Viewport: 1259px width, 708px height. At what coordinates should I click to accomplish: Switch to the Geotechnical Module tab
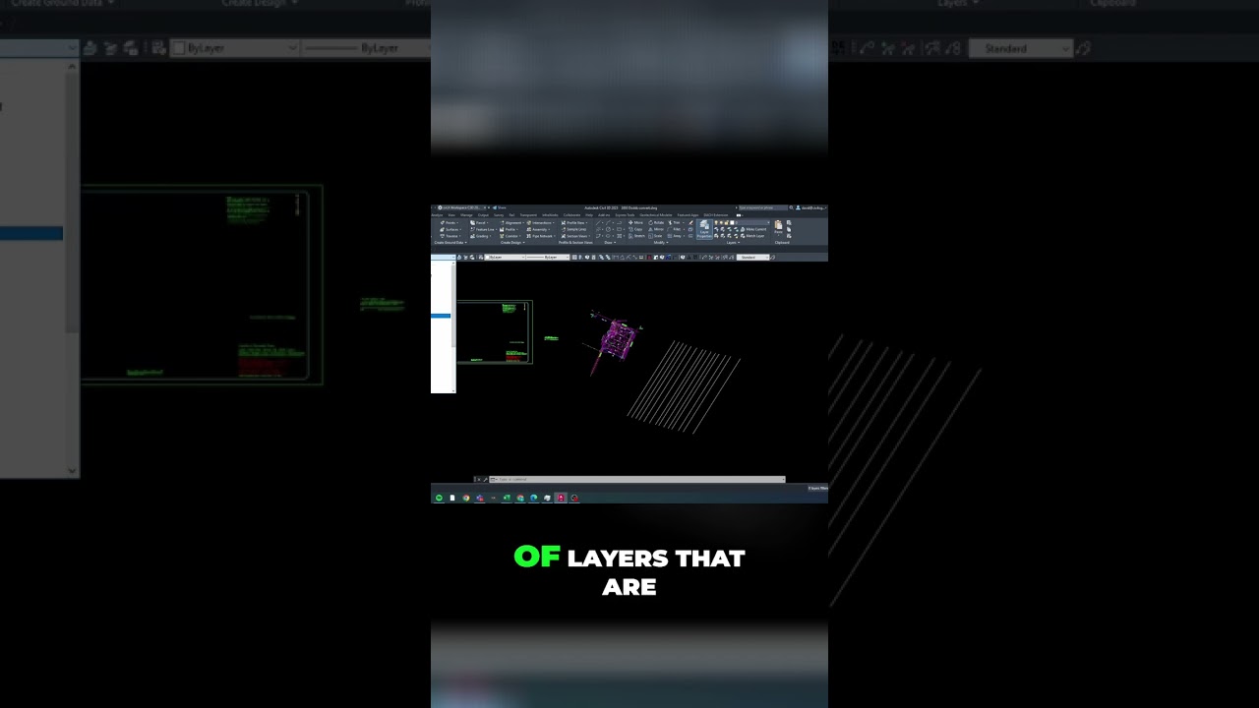656,214
